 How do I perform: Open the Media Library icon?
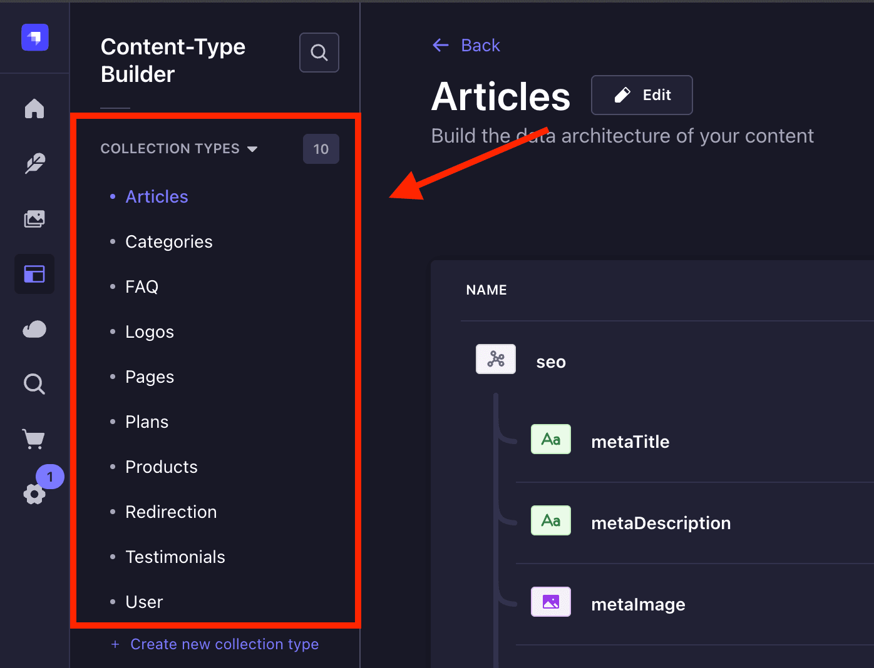click(x=34, y=218)
